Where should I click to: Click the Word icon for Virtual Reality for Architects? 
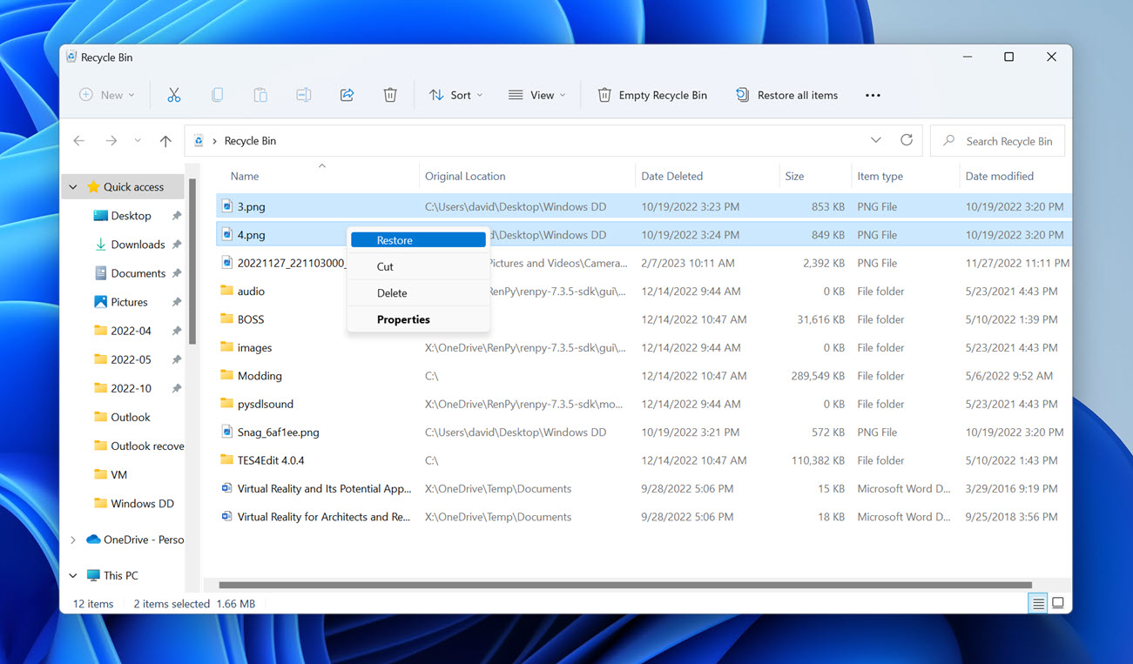(227, 516)
